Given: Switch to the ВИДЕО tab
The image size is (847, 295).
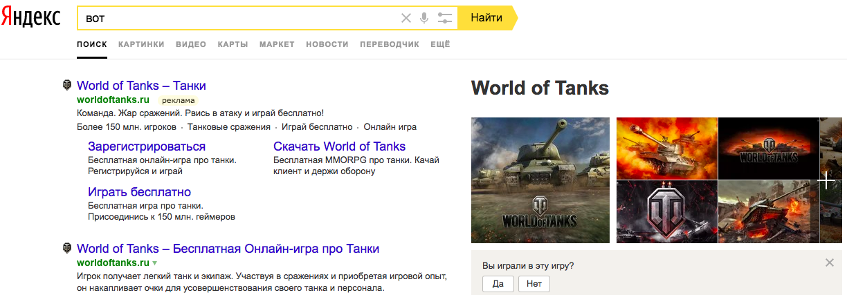Looking at the screenshot, I should (x=191, y=44).
